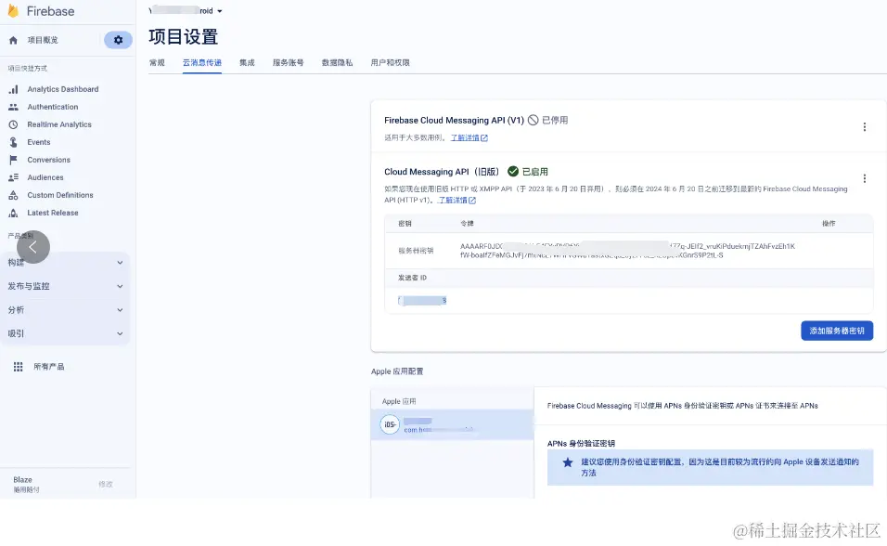Click the Events touch icon
The image size is (887, 546).
(14, 142)
